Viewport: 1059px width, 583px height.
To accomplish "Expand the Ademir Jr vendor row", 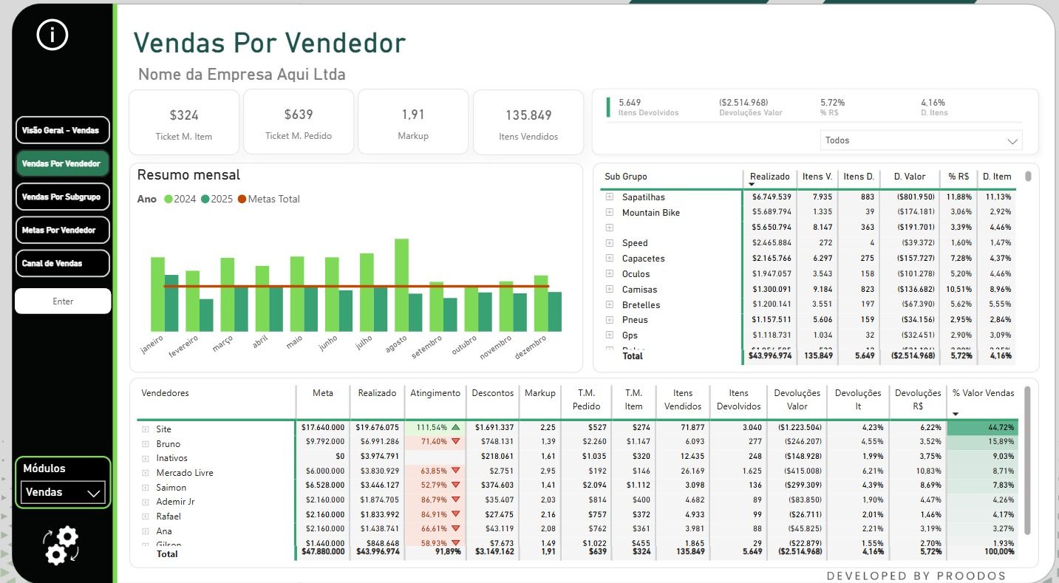I will pyautogui.click(x=146, y=502).
